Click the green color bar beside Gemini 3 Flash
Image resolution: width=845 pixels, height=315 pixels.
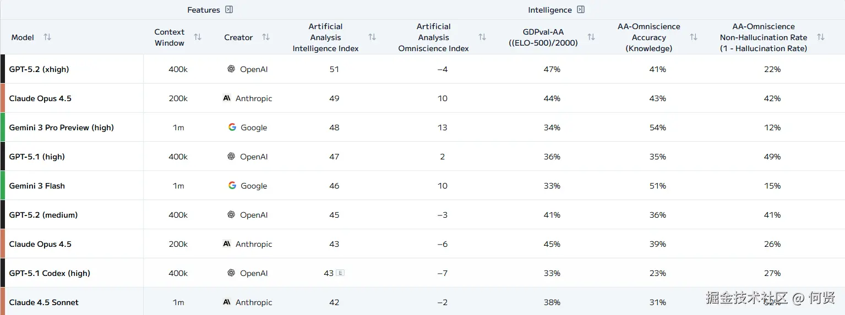(x=3, y=186)
